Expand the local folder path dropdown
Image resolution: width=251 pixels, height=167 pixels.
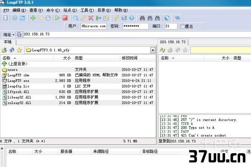[x=153, y=50]
